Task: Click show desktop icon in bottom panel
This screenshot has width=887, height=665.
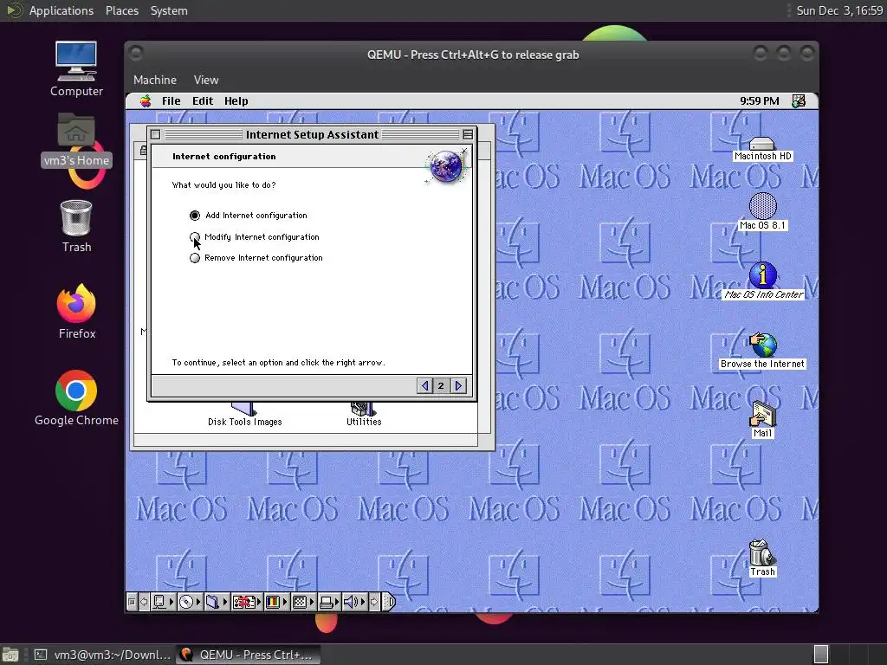Action: coord(10,655)
